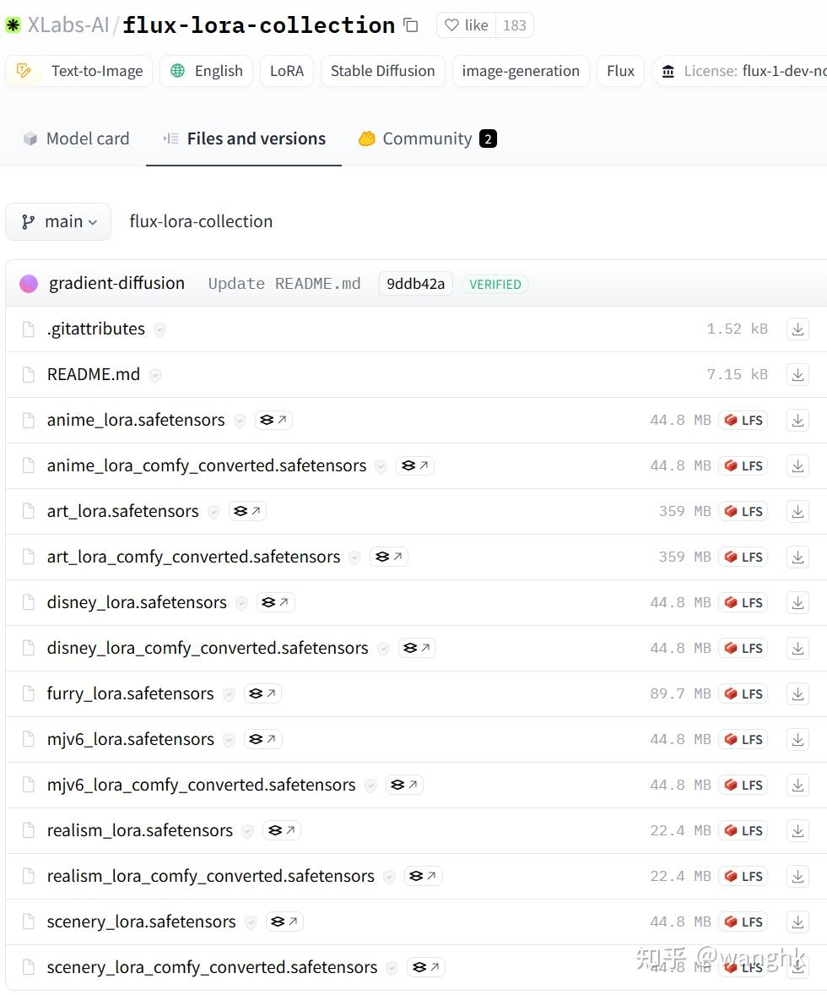827x995 pixels.
Task: Download the anime_lora.safetensors file
Action: (x=797, y=420)
